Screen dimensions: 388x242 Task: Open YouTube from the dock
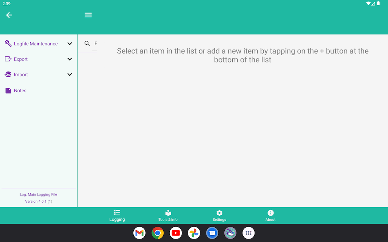[176, 233]
